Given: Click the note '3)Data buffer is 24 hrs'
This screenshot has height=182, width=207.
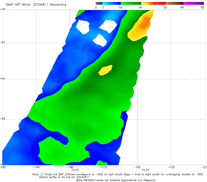Looking at the screenshot, I should coord(64,177).
